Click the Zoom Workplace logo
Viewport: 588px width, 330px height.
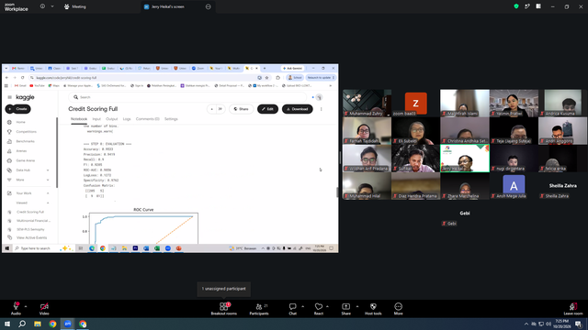17,6
